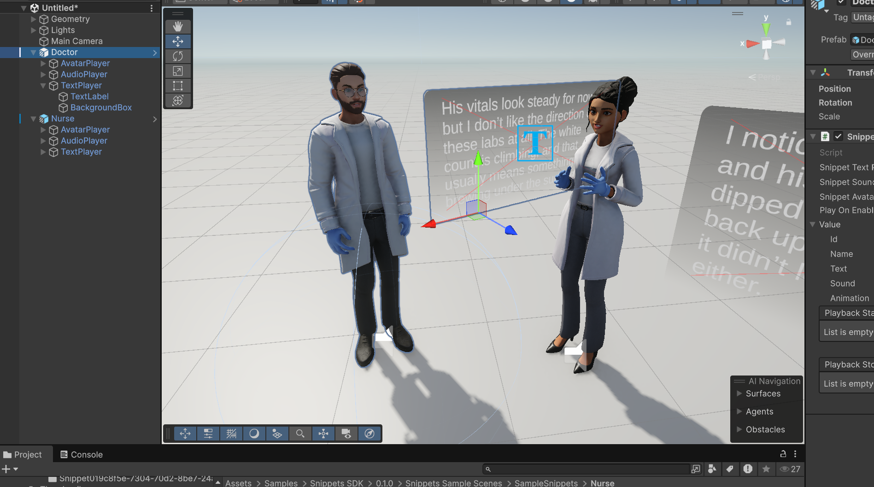Select the Hand view tool
Viewport: 874px width, 487px height.
click(178, 27)
